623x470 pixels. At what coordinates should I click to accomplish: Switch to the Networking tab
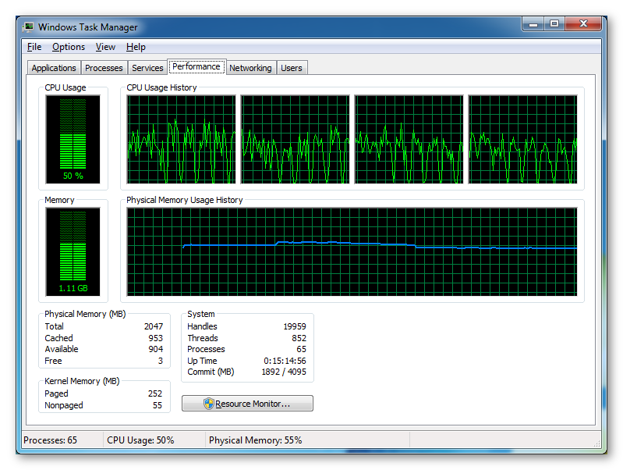click(250, 68)
